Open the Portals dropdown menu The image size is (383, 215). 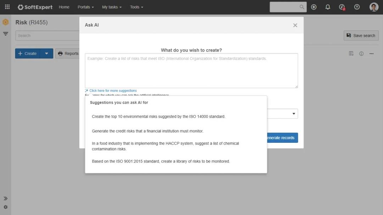pos(85,7)
